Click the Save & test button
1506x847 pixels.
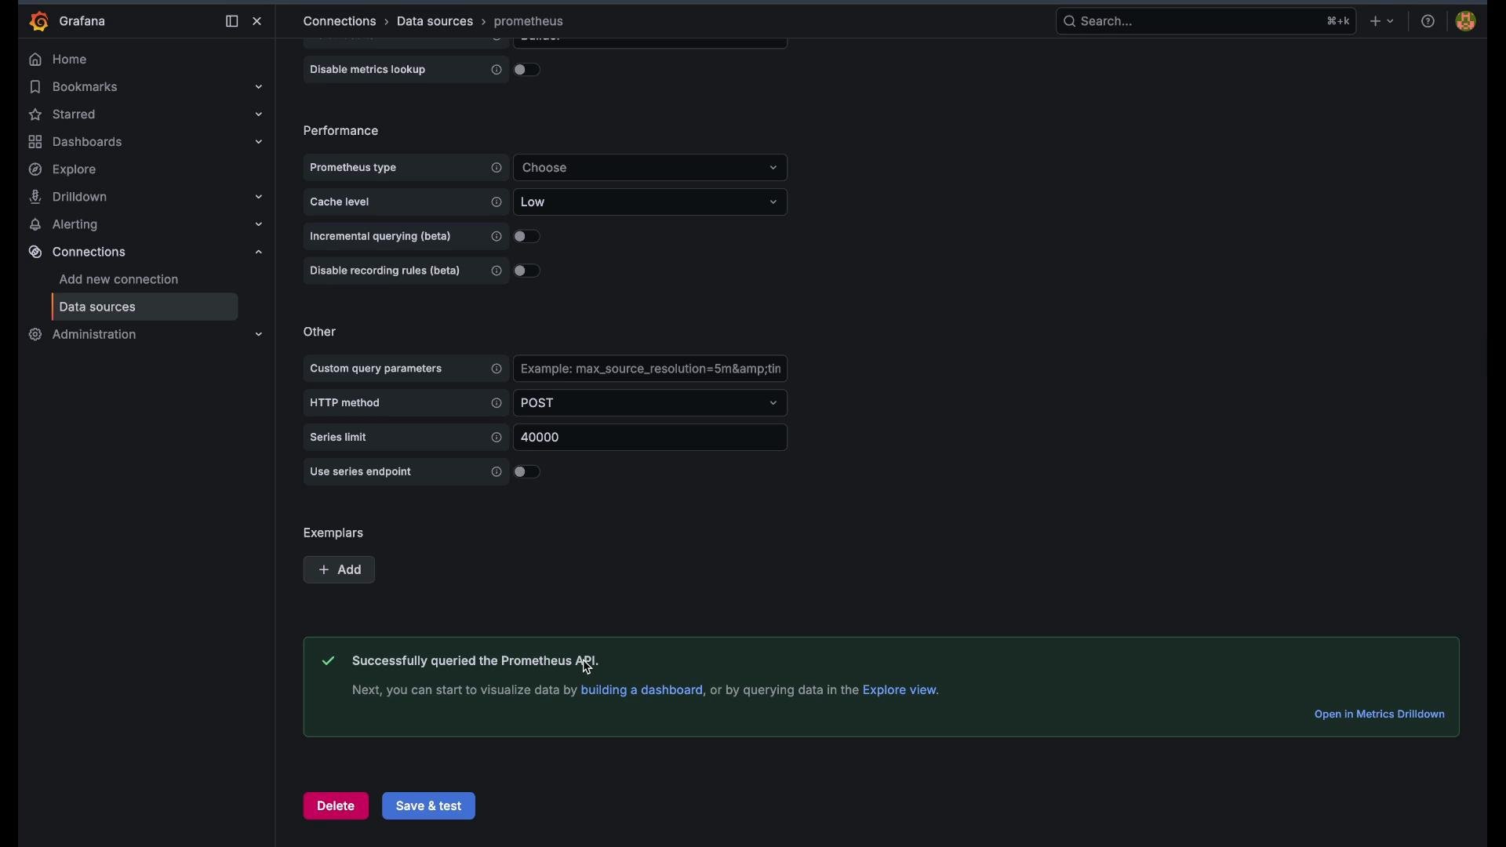click(429, 808)
